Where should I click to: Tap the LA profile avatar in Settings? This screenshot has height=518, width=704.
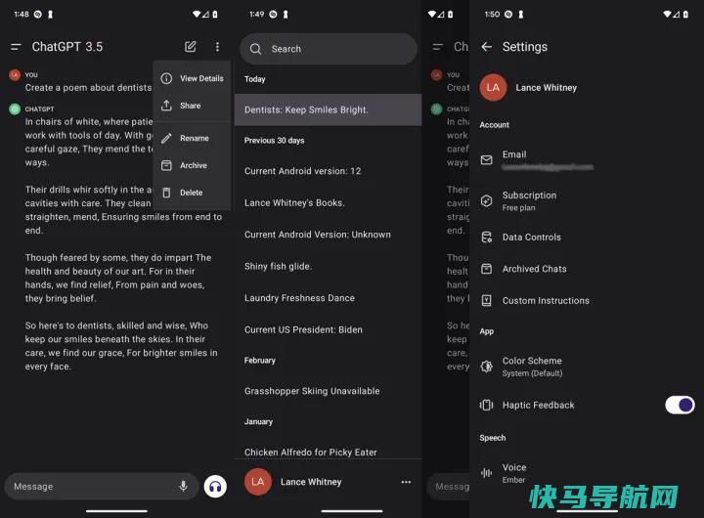click(x=493, y=88)
